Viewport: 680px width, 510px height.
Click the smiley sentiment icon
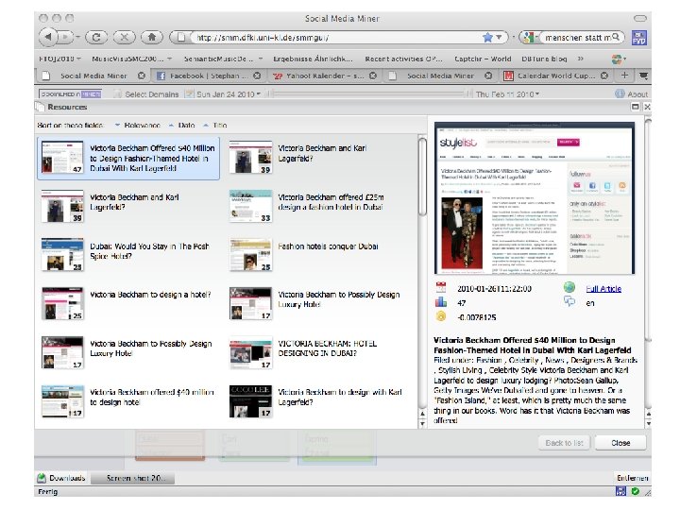[x=441, y=316]
